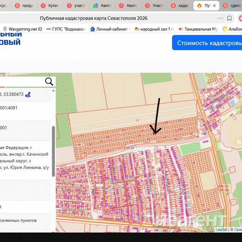
Task: Open the Wargaming.net ID bookmark
Action: (x=23, y=29)
